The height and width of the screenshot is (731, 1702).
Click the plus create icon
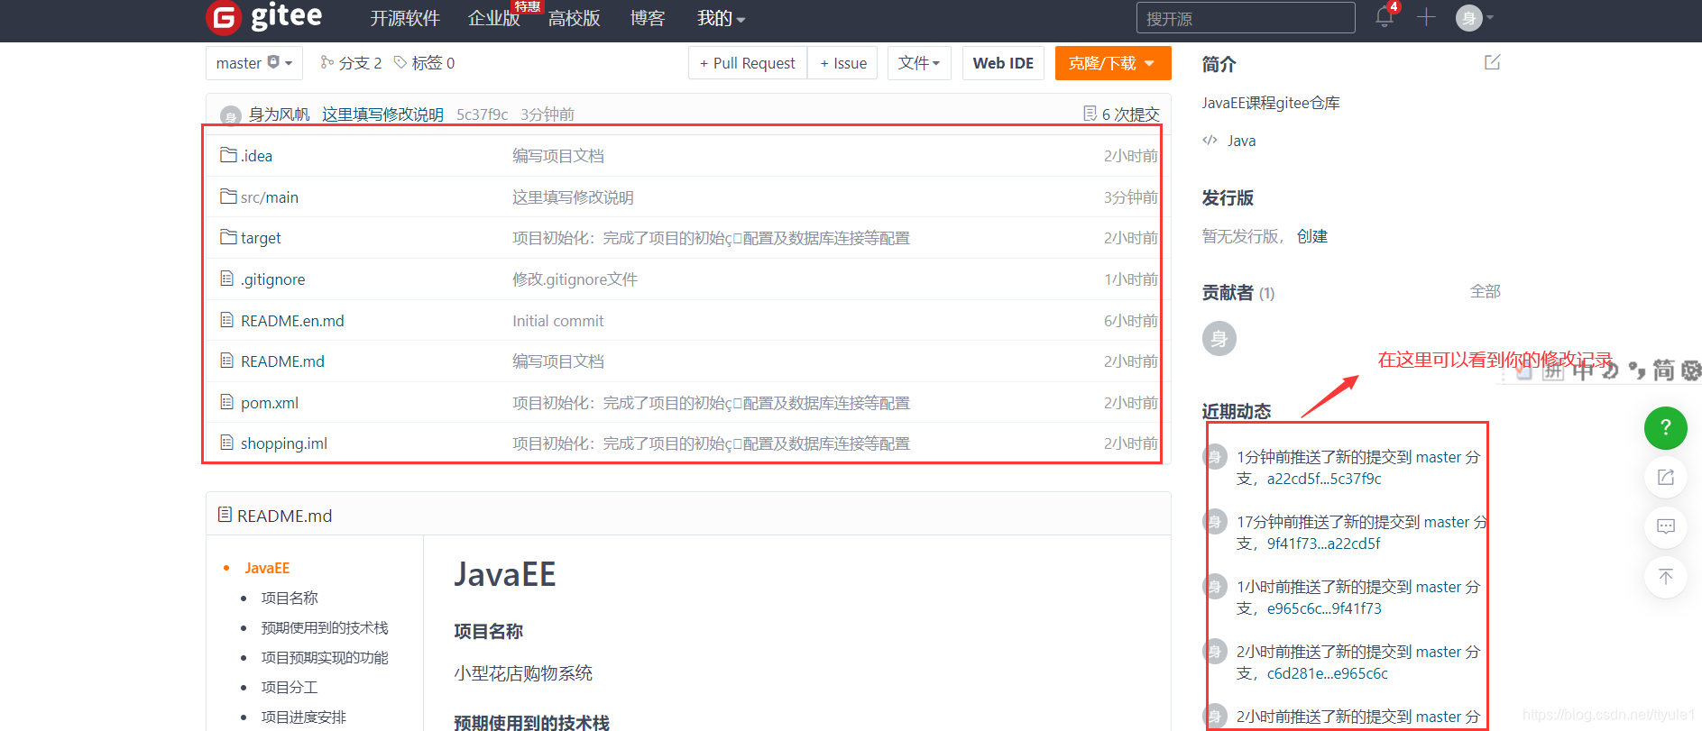click(1426, 17)
